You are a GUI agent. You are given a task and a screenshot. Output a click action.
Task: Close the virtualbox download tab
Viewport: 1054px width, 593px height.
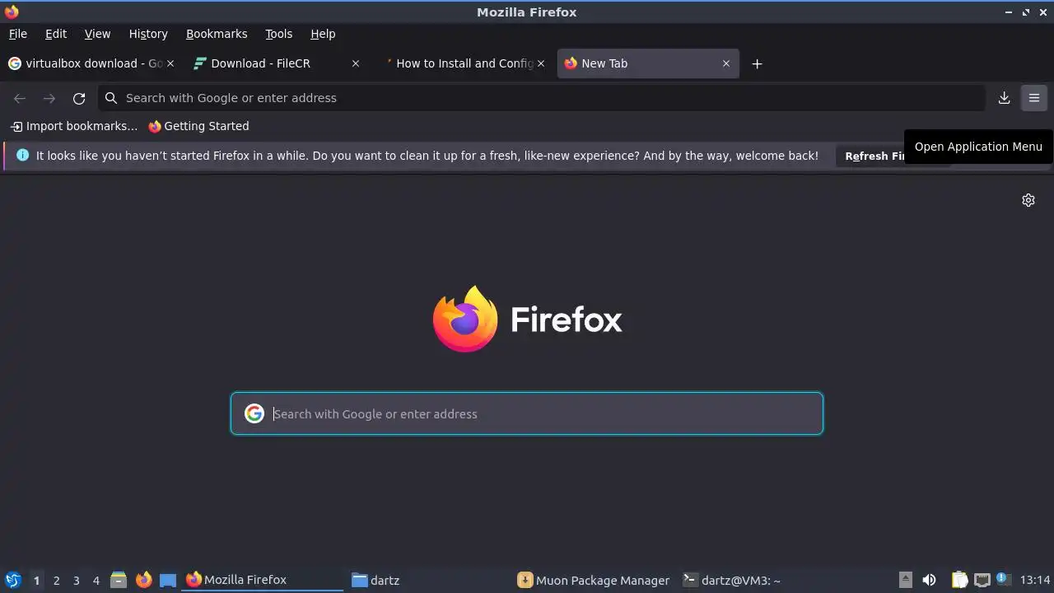coord(170,63)
